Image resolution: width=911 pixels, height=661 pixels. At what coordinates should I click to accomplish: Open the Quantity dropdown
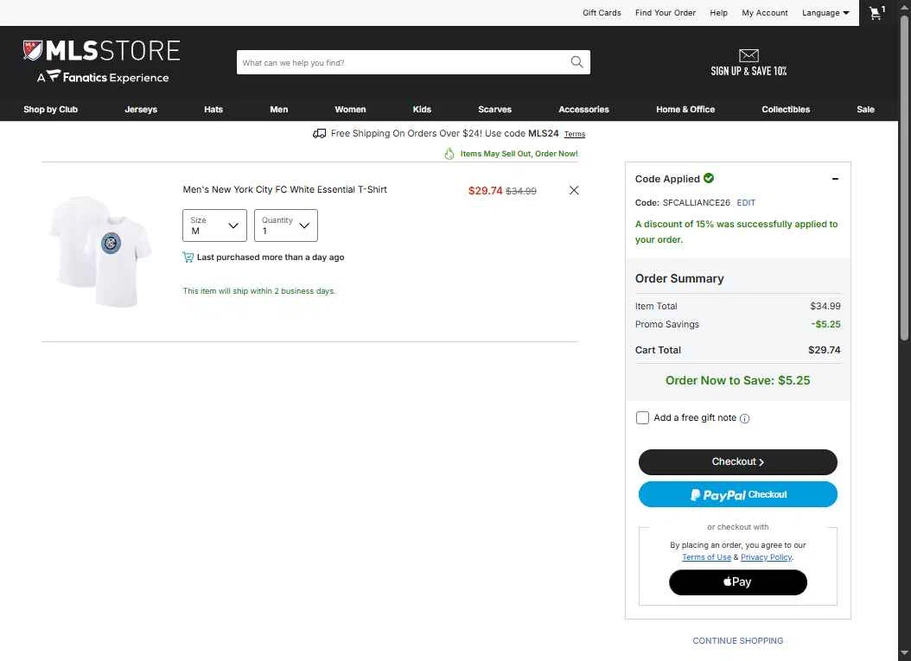(x=286, y=226)
